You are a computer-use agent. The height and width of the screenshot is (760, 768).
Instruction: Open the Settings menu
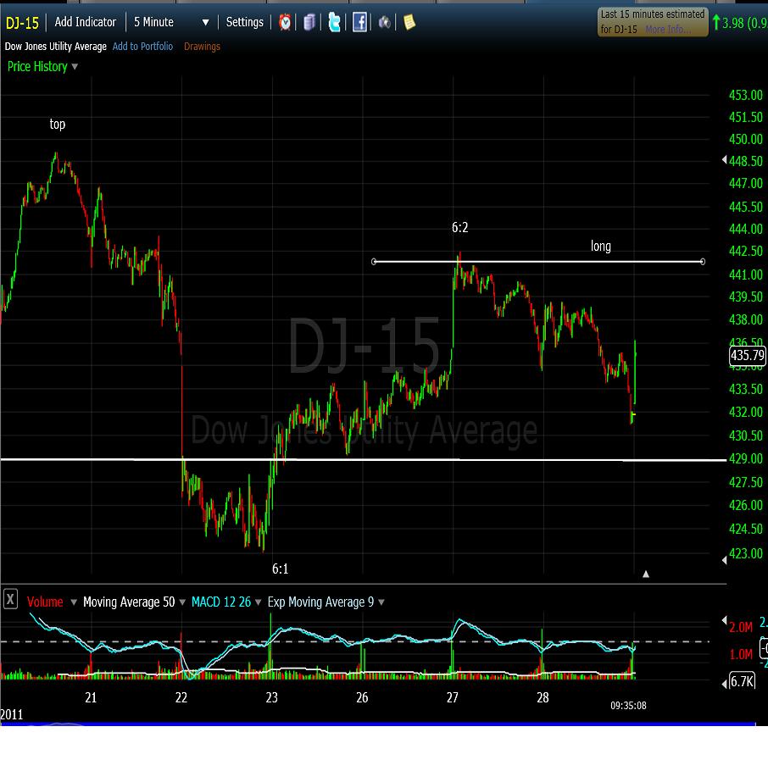(244, 22)
